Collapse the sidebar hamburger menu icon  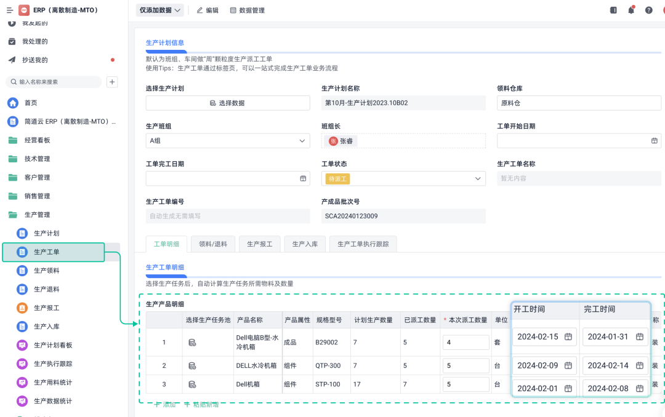(9, 10)
